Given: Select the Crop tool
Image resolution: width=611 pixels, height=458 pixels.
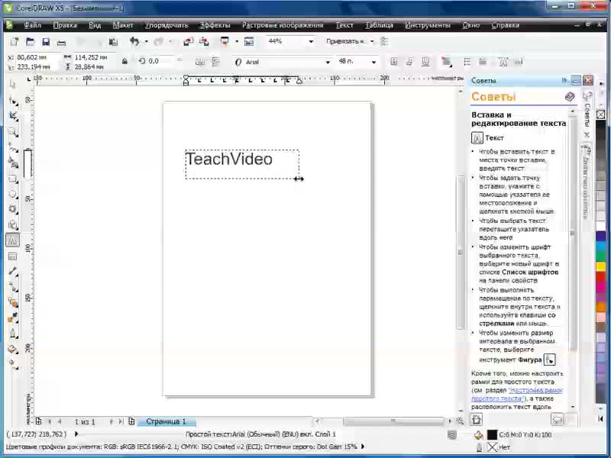Looking at the screenshot, I should (13, 116).
